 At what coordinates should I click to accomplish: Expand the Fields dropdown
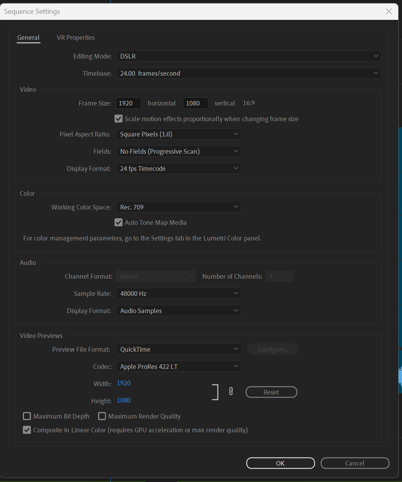click(178, 151)
